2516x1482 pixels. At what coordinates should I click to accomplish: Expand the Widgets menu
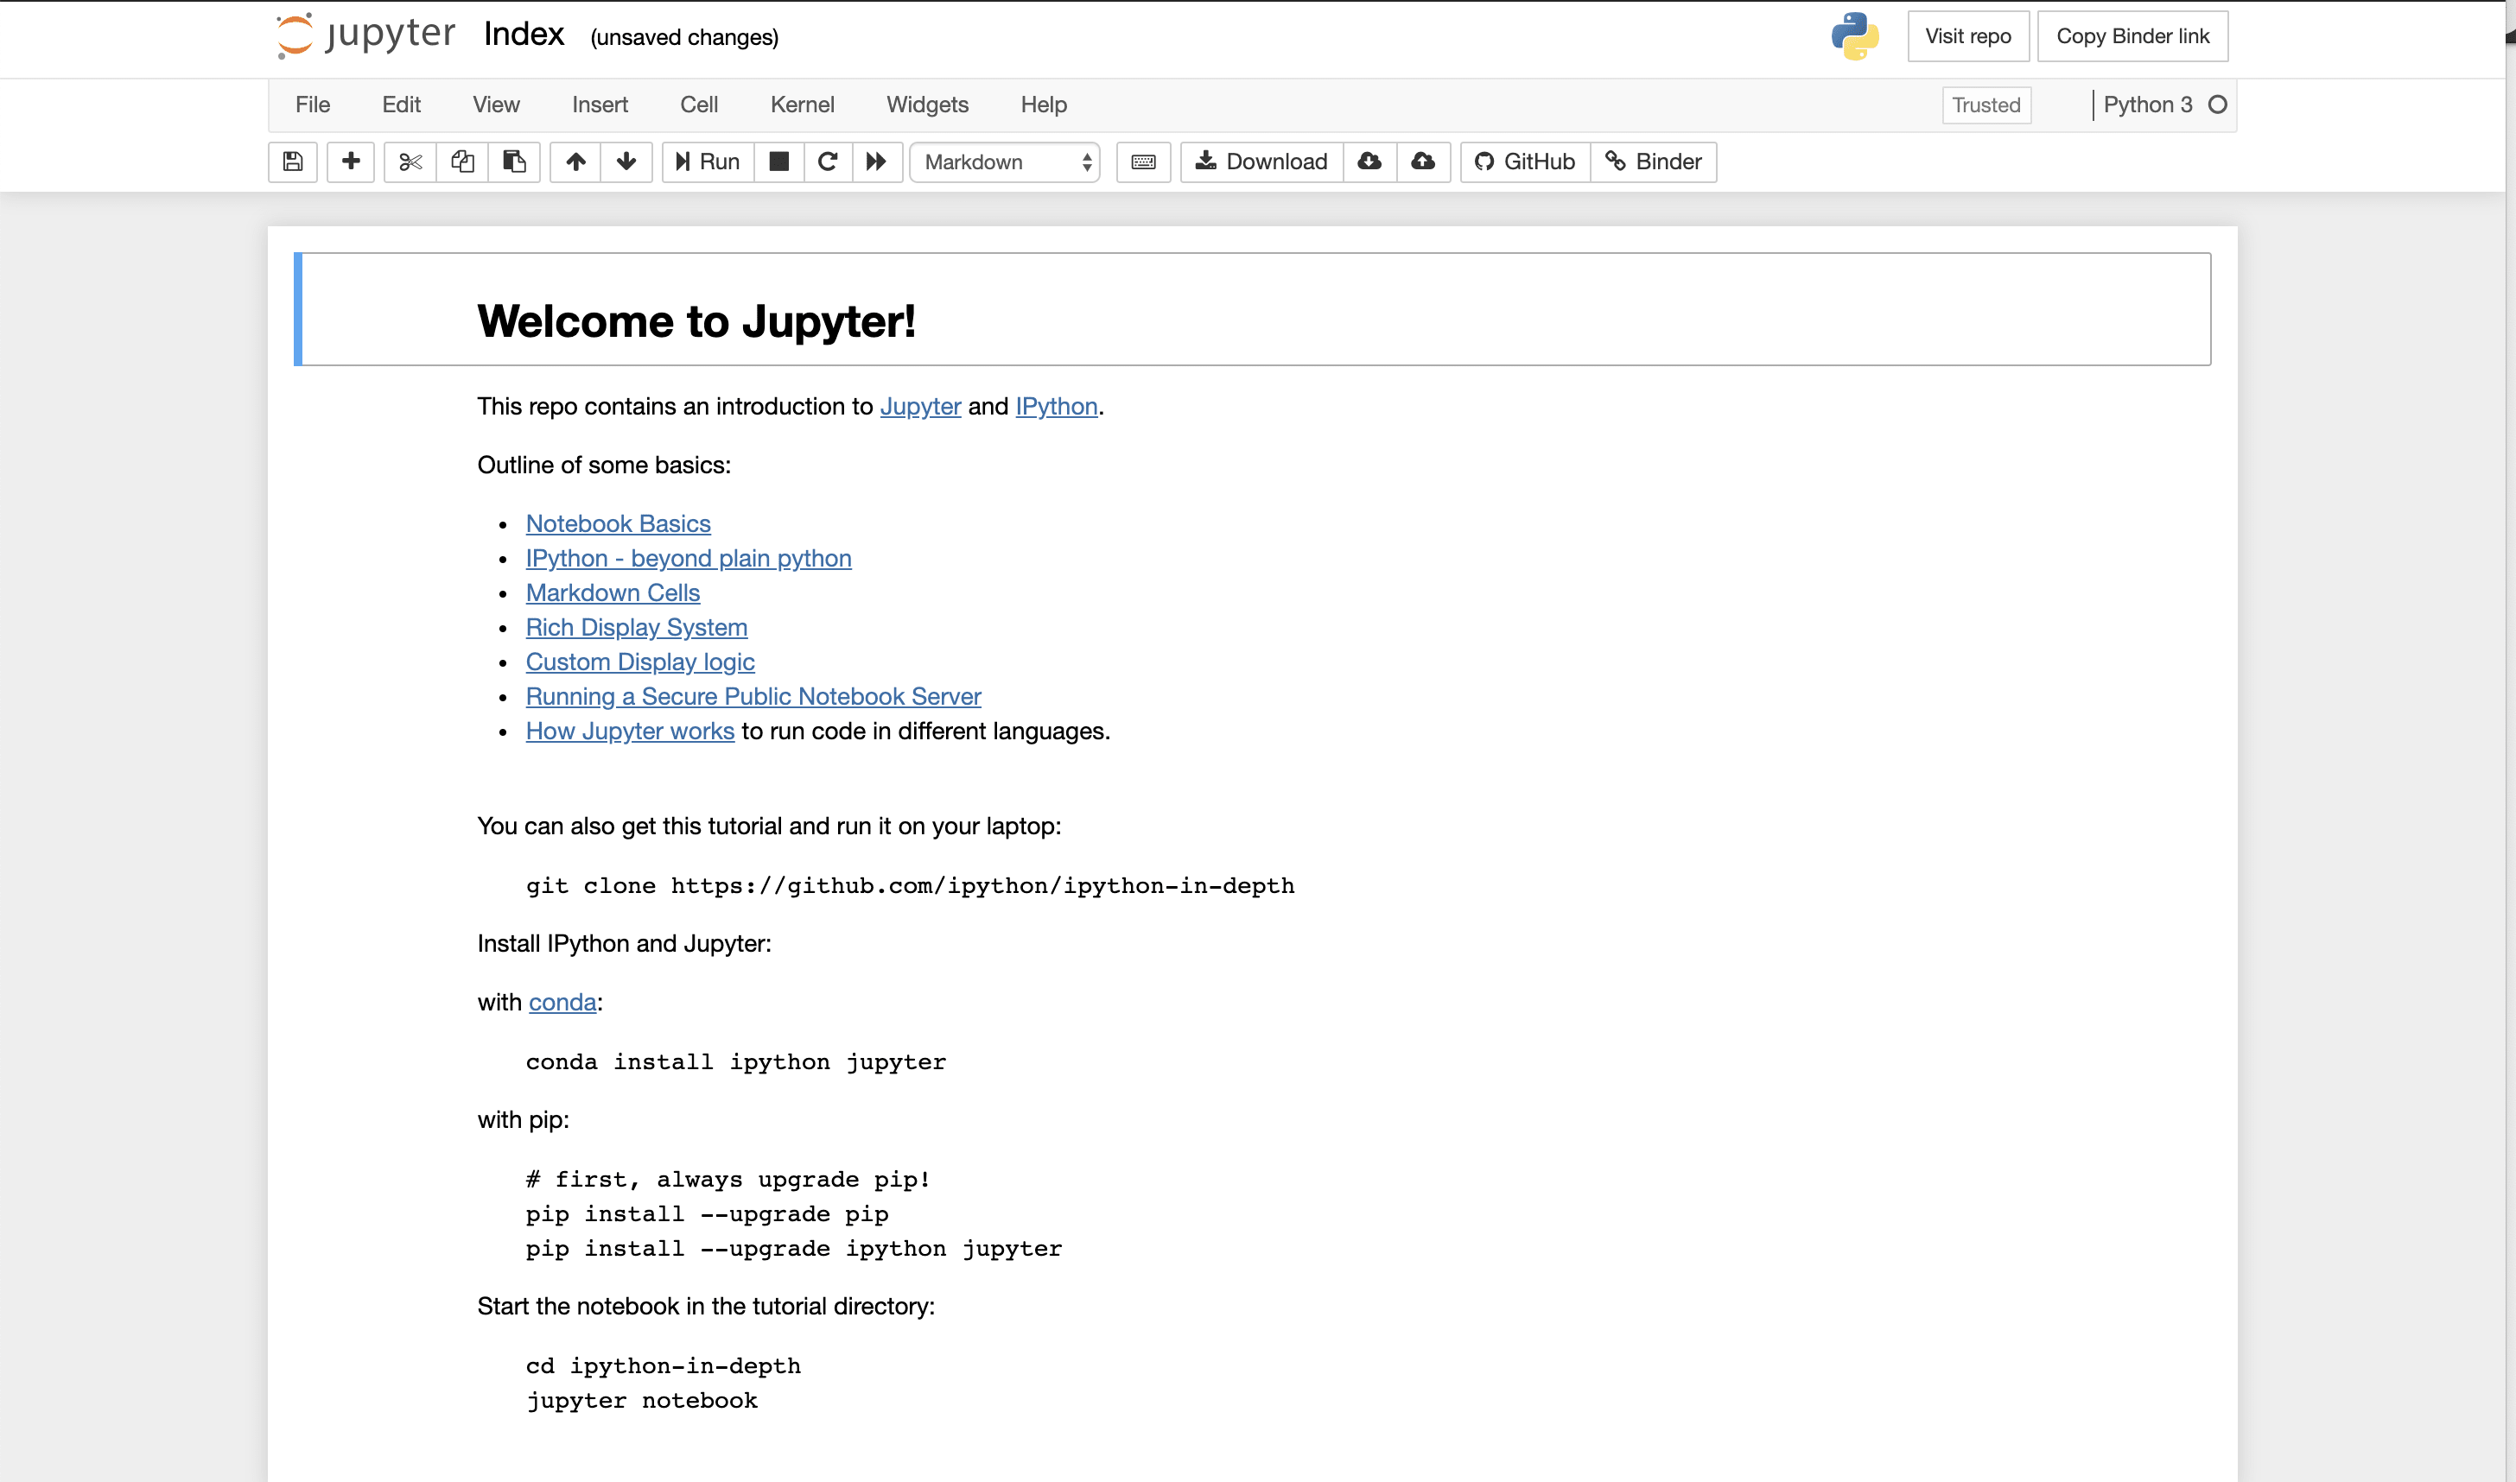pos(927,104)
